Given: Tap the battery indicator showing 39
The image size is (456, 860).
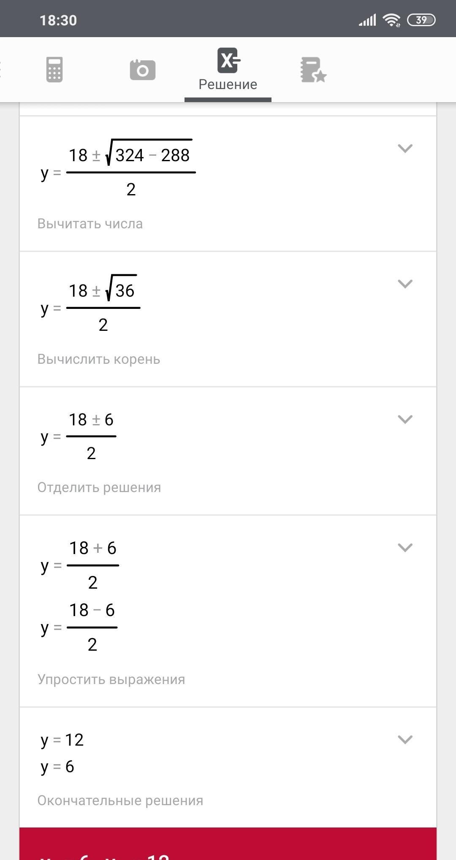Looking at the screenshot, I should (x=421, y=20).
